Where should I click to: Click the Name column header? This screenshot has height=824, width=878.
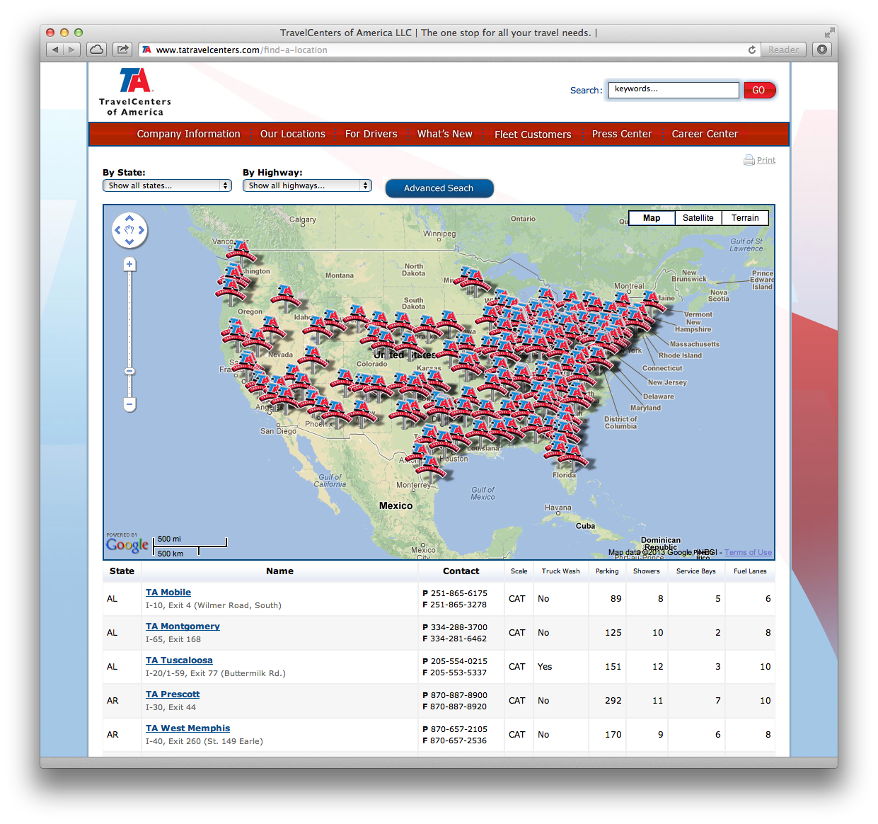coord(279,571)
